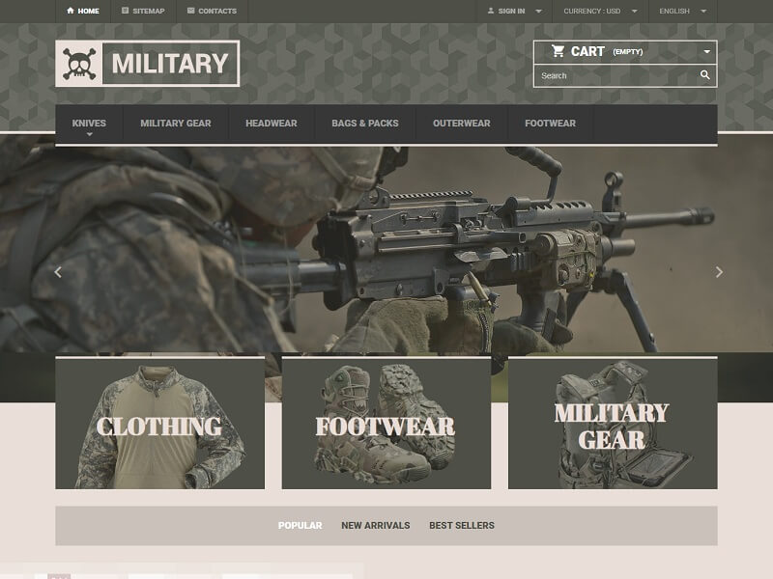The image size is (773, 579).
Task: Click the Cart (empty) label
Action: coord(607,51)
